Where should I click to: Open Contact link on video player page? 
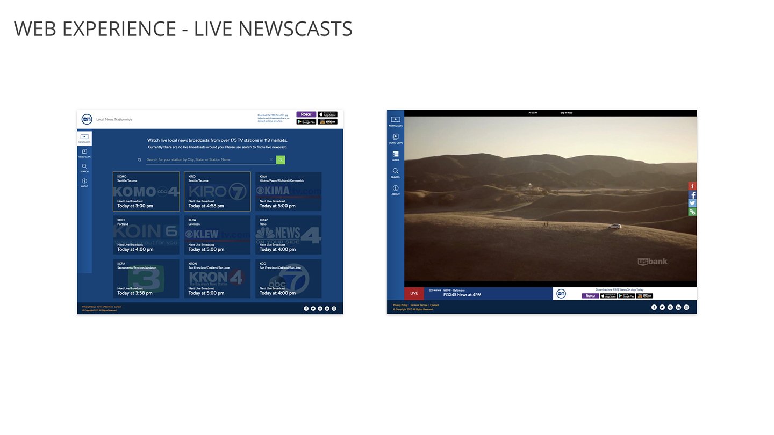[434, 305]
